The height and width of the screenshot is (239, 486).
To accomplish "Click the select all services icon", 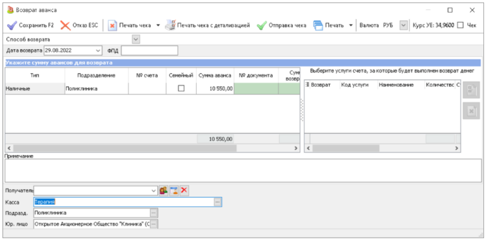I will coord(471,90).
